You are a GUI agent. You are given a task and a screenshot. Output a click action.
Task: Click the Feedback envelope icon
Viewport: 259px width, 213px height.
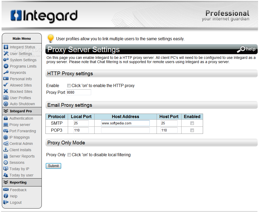(6, 190)
